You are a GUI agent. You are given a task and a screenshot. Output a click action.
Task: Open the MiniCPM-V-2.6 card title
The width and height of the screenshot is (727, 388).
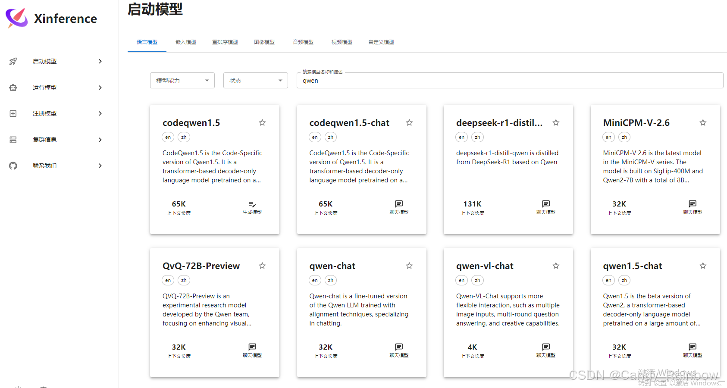tap(636, 123)
